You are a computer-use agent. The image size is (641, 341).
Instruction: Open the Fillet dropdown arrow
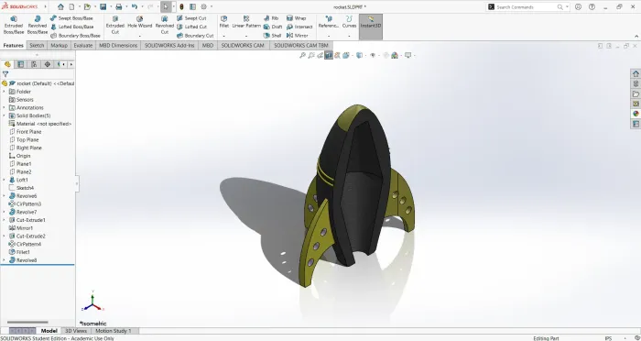(224, 36)
